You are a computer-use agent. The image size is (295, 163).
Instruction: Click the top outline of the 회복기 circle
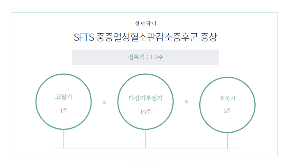(x=227, y=77)
